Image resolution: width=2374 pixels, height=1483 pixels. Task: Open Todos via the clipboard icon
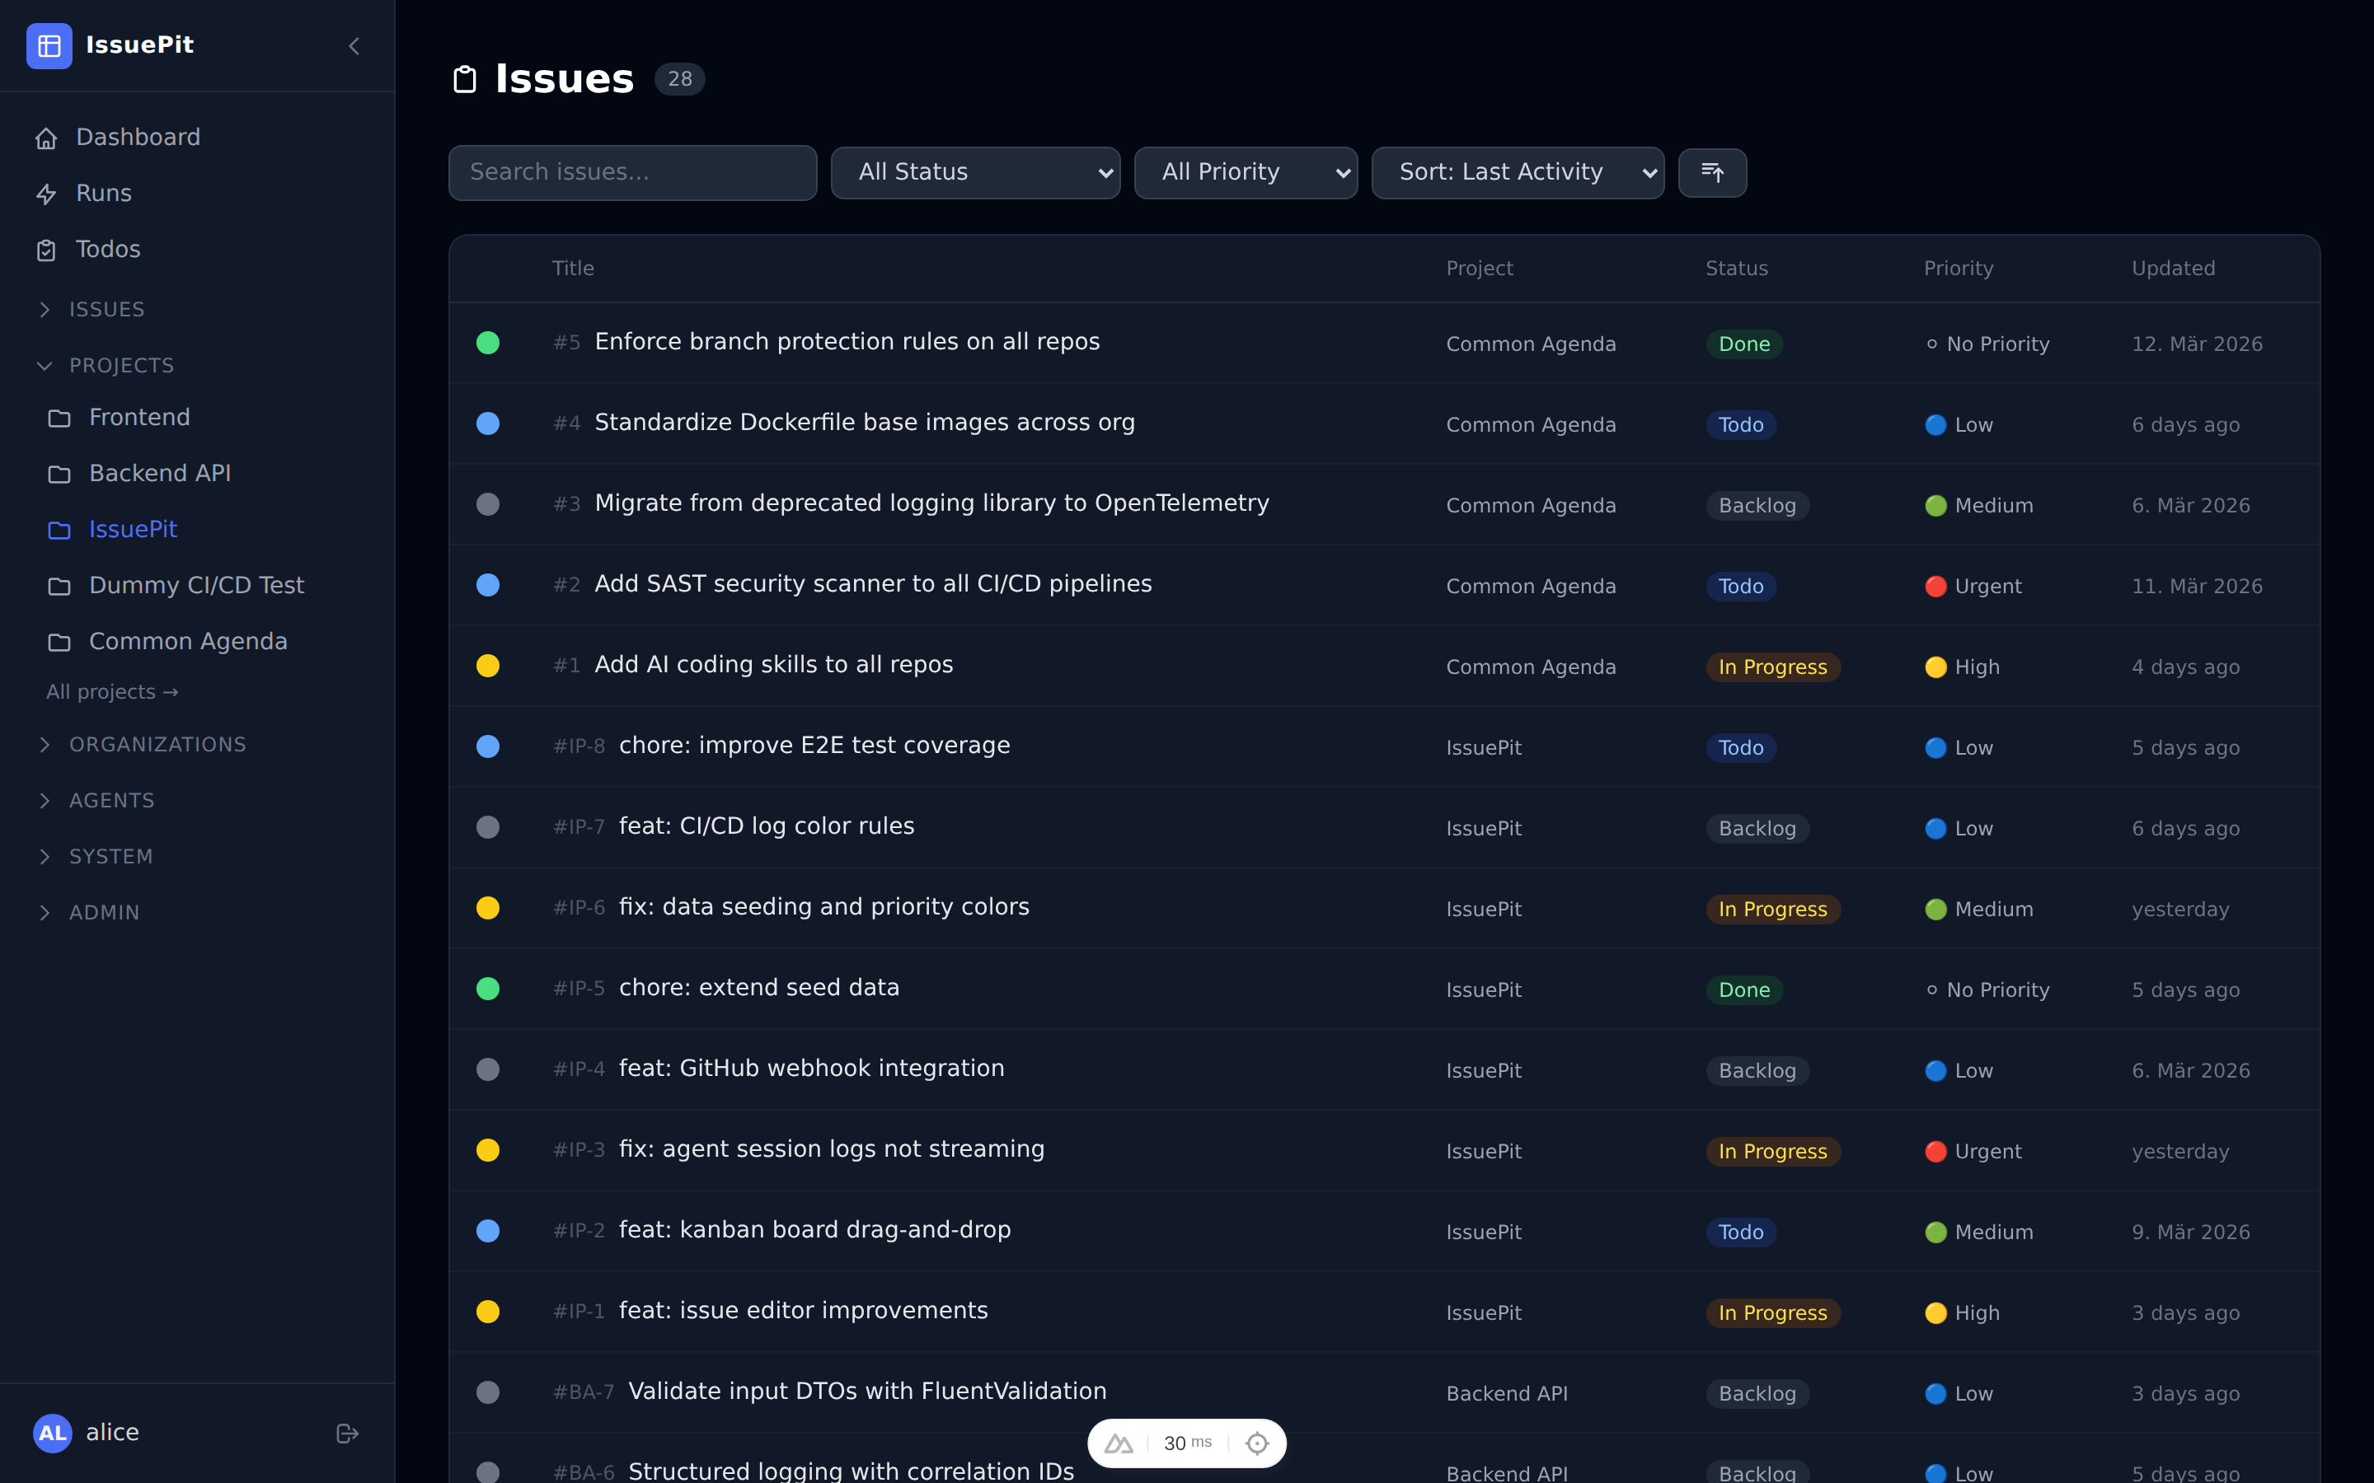pos(48,249)
